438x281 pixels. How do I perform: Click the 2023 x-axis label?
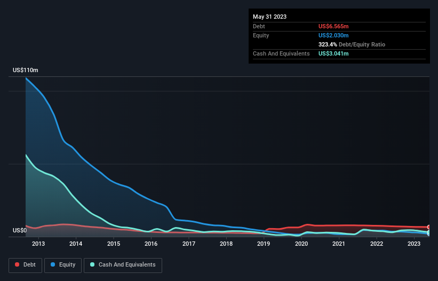click(414, 244)
